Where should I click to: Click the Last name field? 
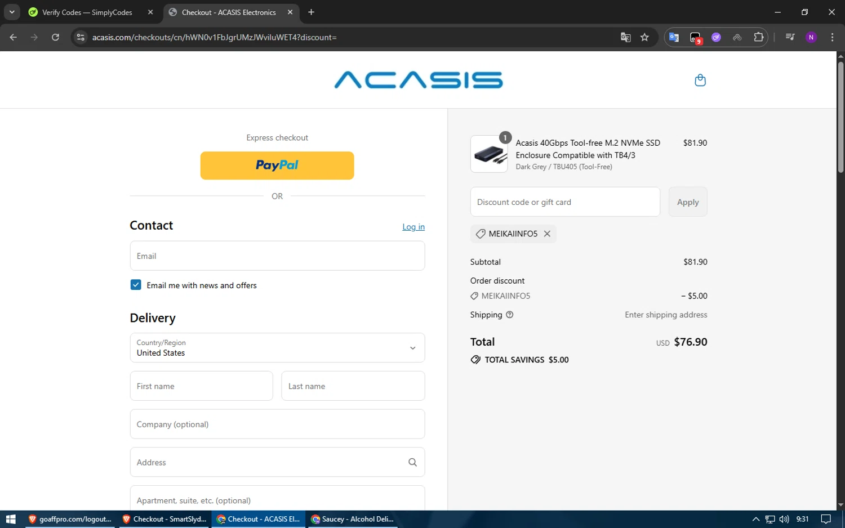click(353, 386)
